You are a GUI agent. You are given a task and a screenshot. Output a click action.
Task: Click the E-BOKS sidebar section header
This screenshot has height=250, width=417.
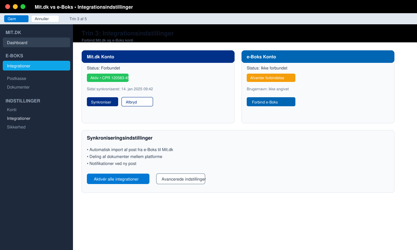pyautogui.click(x=14, y=56)
